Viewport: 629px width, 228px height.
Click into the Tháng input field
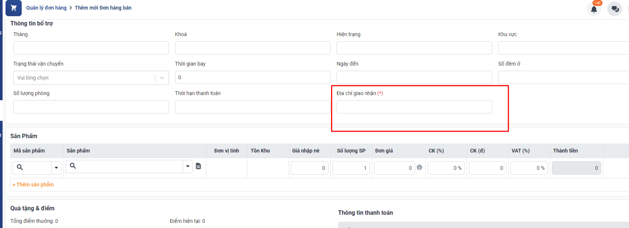91,48
